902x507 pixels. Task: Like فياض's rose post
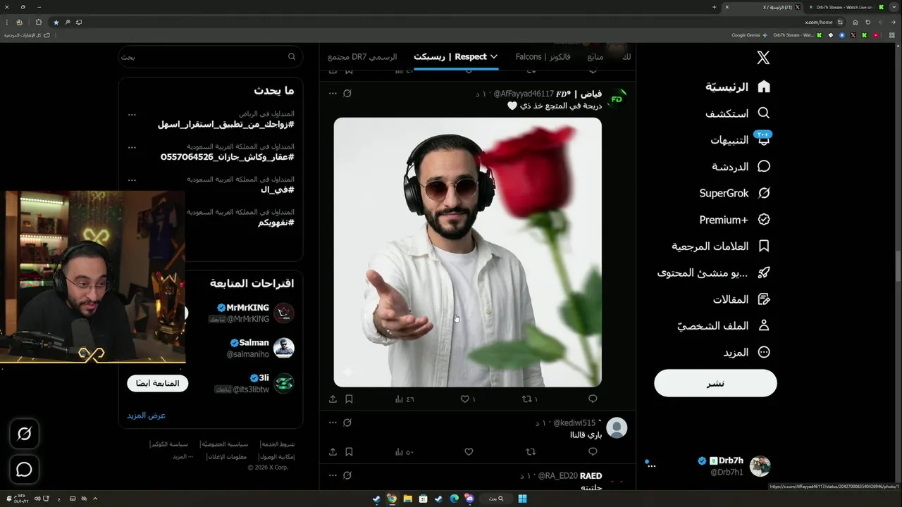[467, 399]
